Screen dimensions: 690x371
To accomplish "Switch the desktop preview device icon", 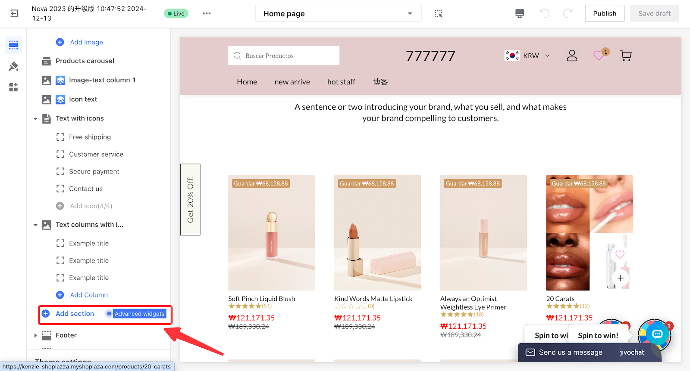I will click(x=520, y=14).
